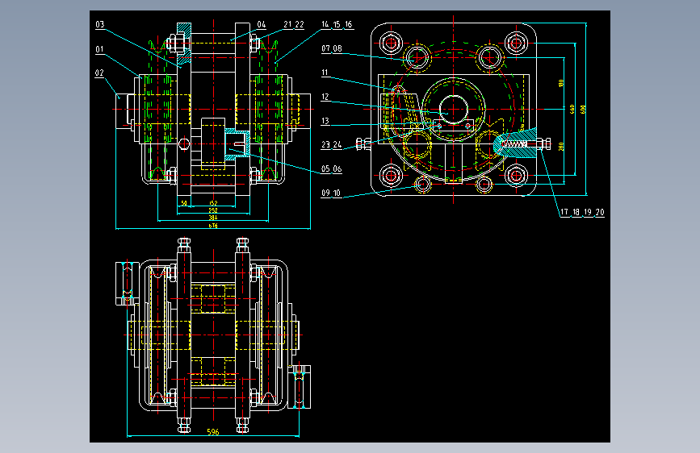Click the vertical "180" dimension text
The width and height of the screenshot is (700, 453).
pyautogui.click(x=561, y=83)
